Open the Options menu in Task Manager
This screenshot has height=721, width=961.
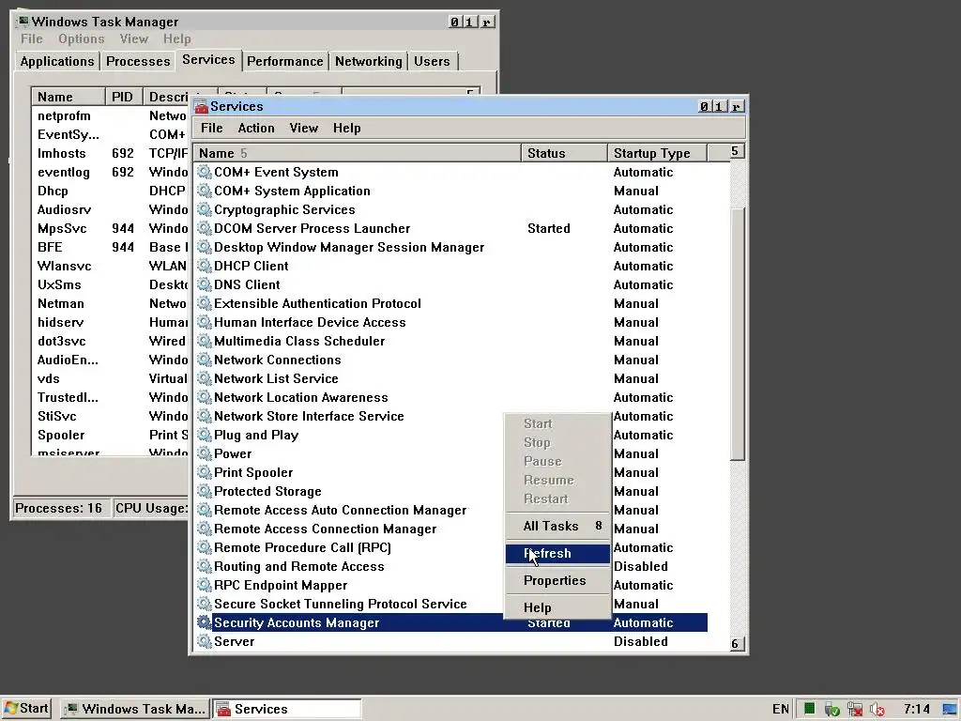(82, 38)
